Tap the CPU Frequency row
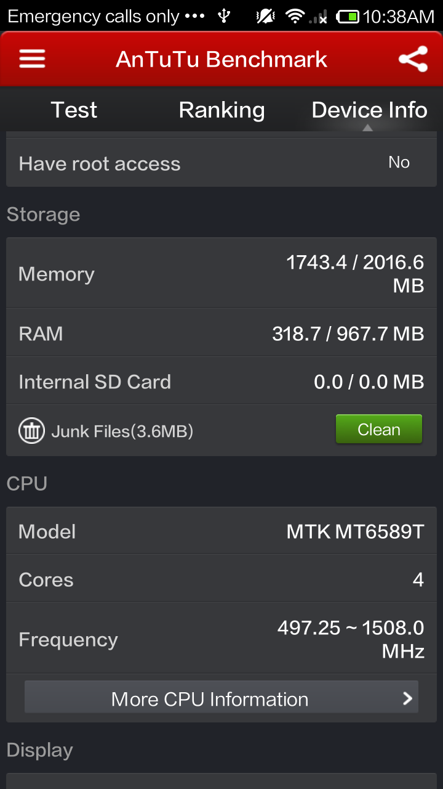 coord(221,639)
